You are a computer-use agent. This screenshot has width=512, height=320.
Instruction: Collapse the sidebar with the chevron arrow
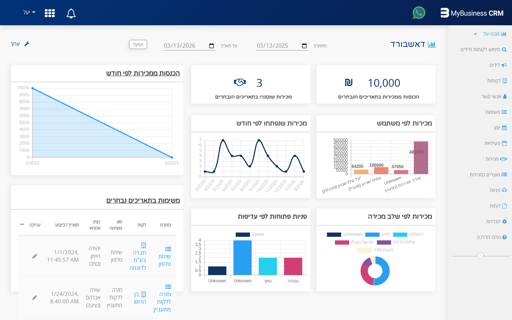click(481, 255)
